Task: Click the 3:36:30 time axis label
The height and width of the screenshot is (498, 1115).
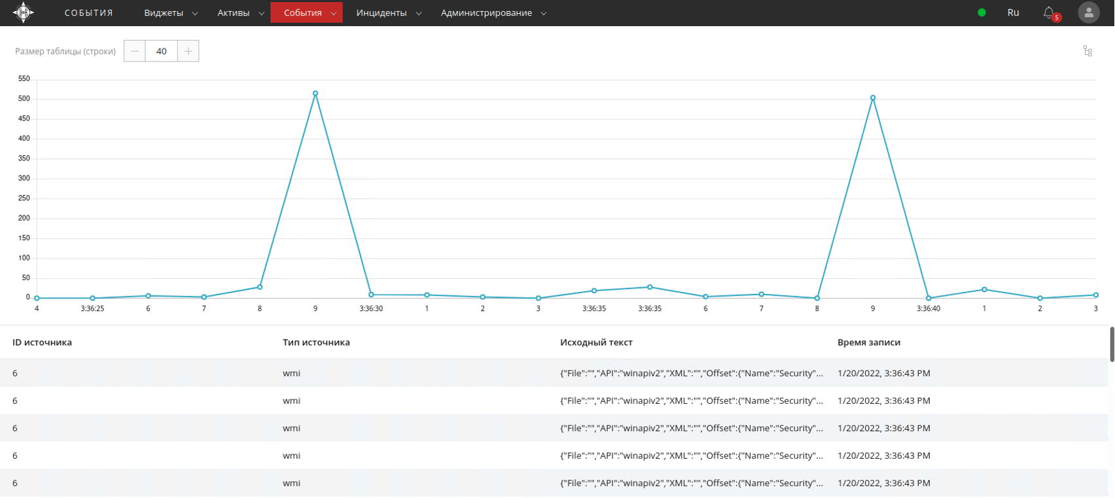Action: pos(371,309)
